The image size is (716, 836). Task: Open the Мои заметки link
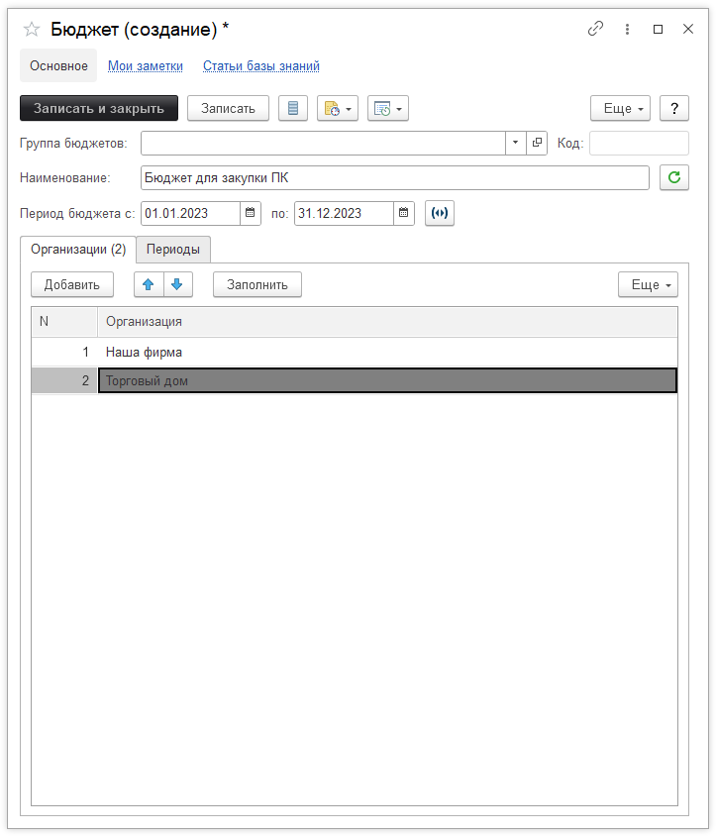coord(146,66)
